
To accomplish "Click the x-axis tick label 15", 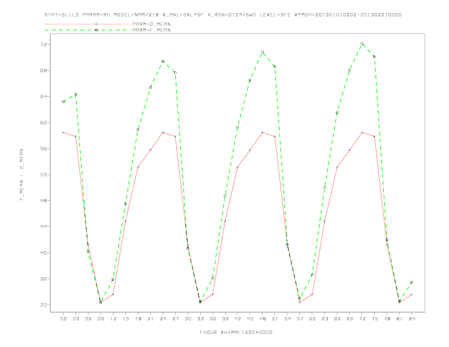I will (x=126, y=319).
